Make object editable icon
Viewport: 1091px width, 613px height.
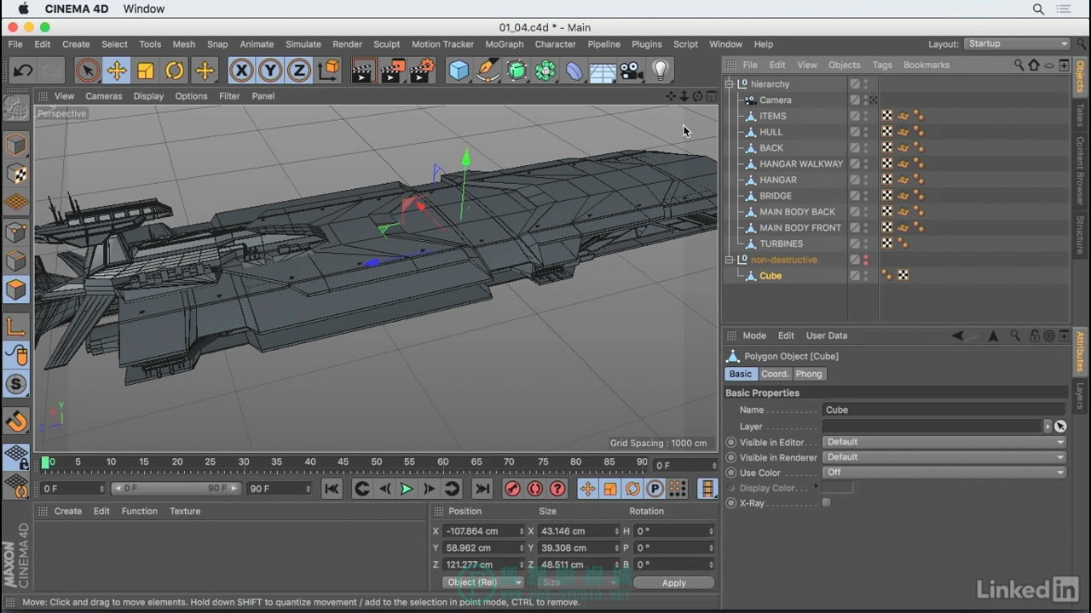click(16, 107)
